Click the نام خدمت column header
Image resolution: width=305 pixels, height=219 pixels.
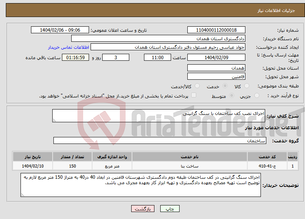[190, 157]
